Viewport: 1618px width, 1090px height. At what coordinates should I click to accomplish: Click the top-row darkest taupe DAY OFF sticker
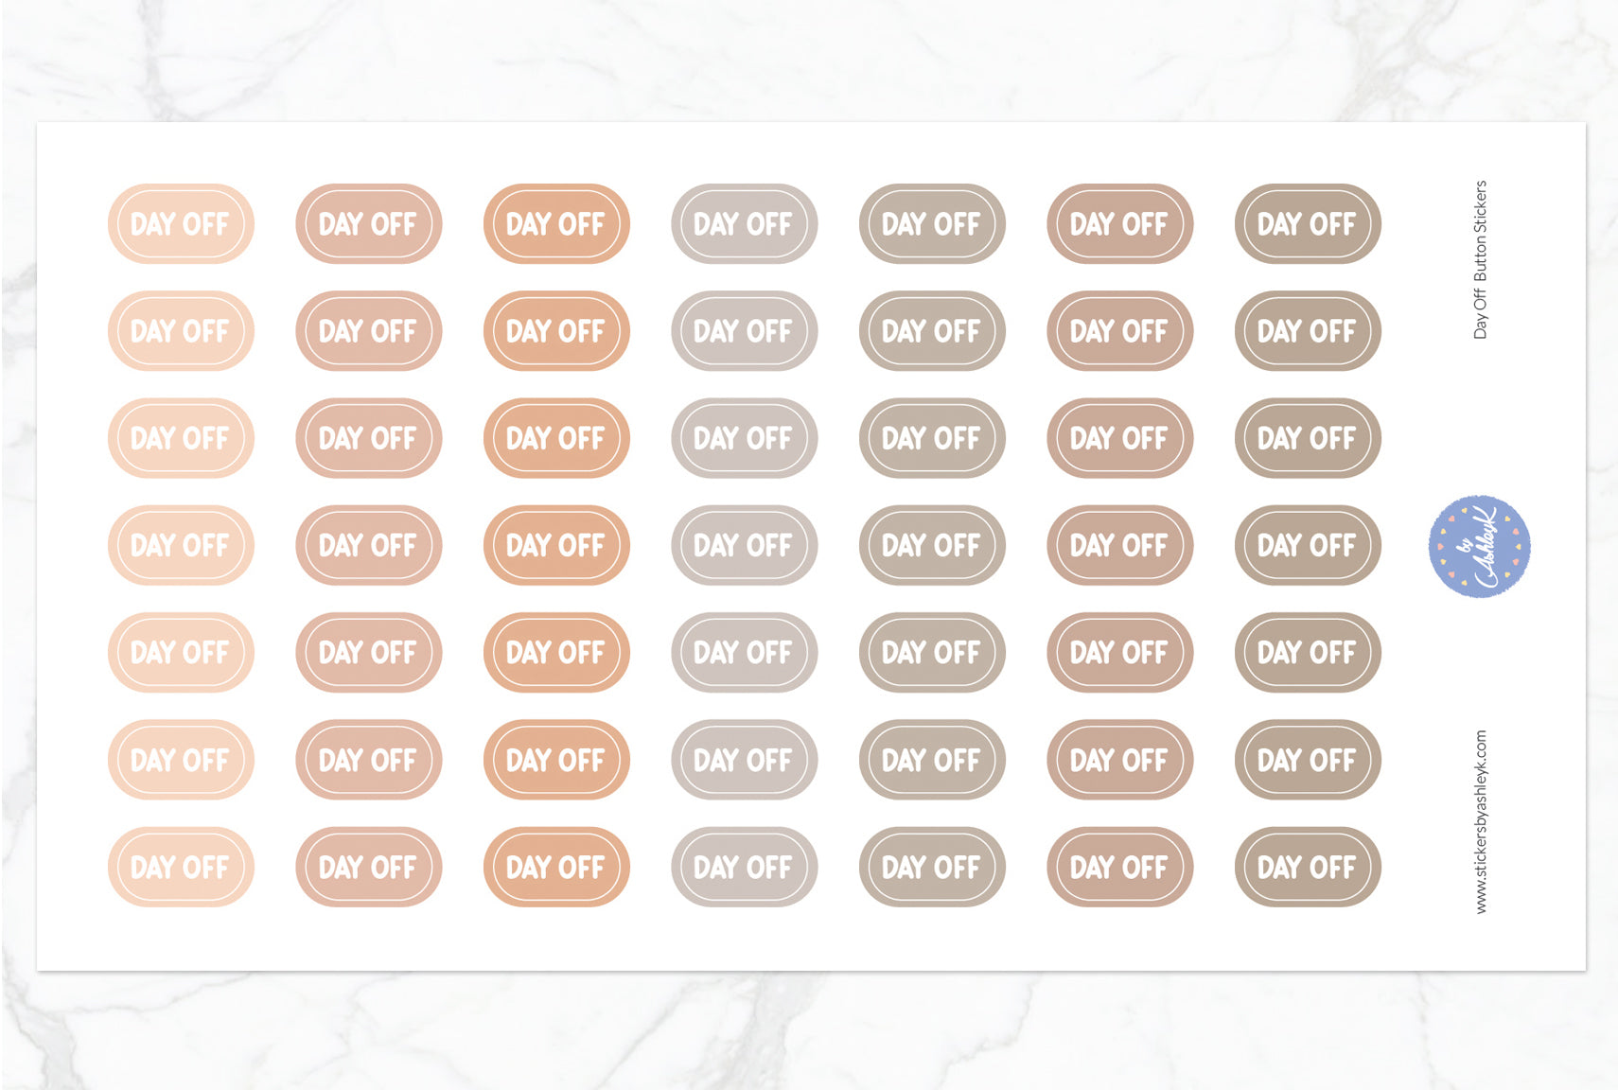coord(1307,224)
